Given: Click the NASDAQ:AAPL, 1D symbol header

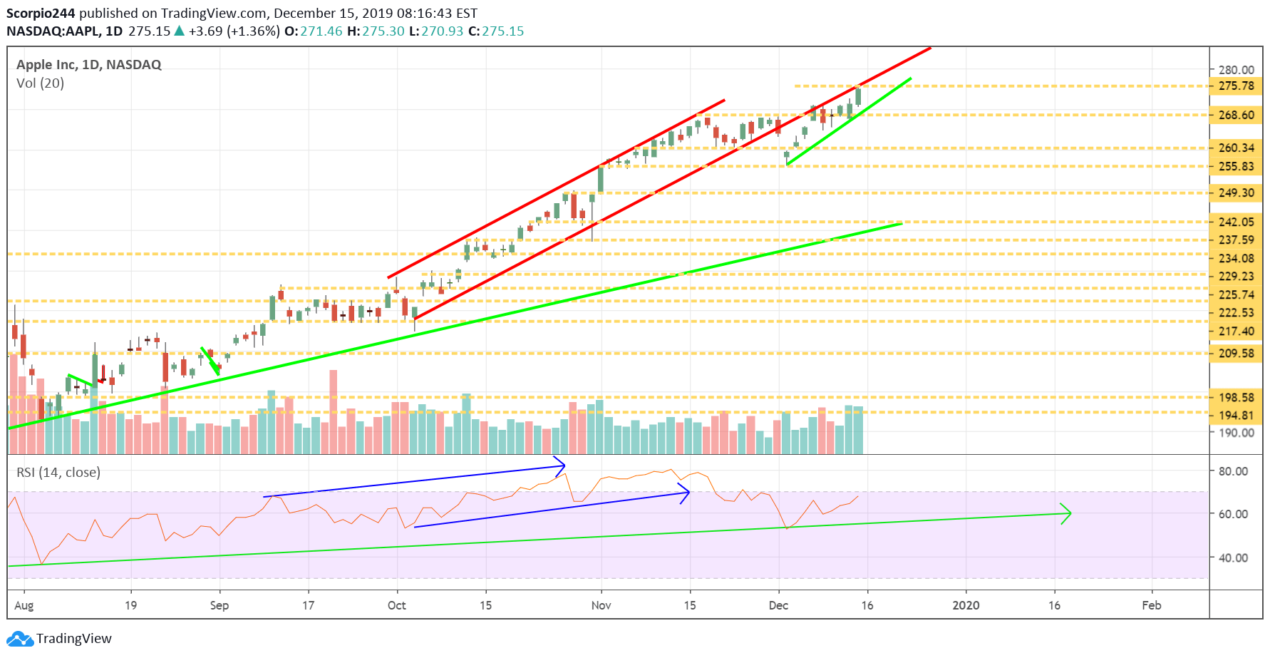Looking at the screenshot, I should (65, 31).
